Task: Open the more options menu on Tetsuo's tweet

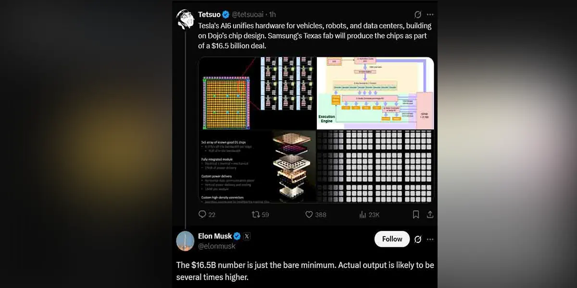Action: pyautogui.click(x=430, y=14)
